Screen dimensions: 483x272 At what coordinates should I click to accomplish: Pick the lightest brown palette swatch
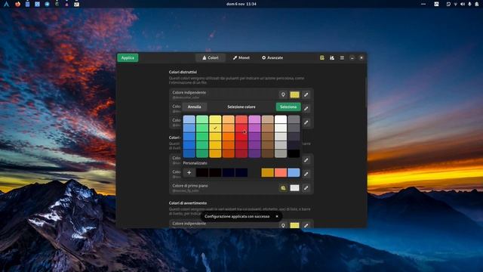tap(268, 119)
